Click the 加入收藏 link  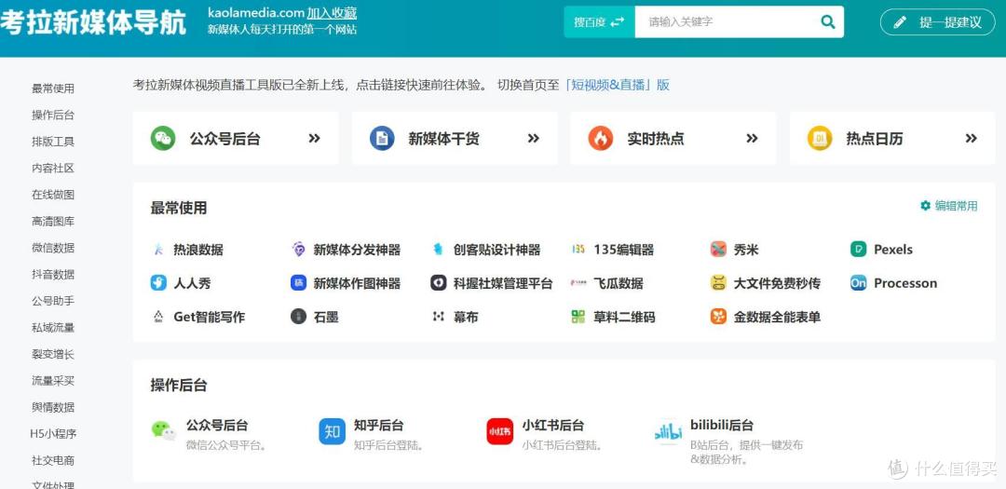[x=332, y=13]
